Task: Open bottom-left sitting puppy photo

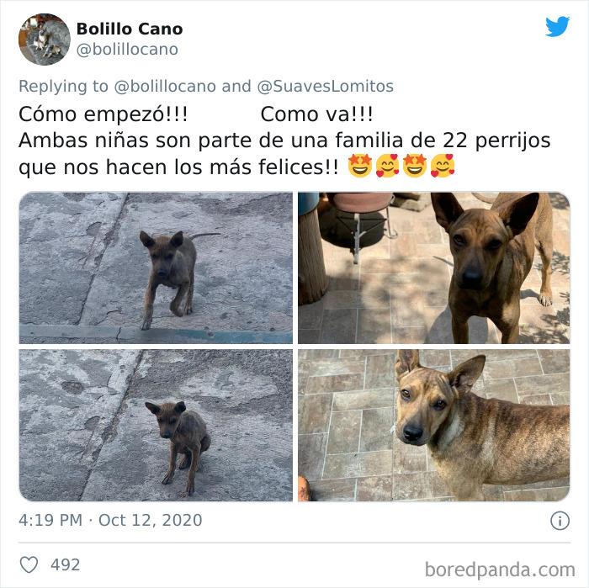Action: click(x=156, y=425)
